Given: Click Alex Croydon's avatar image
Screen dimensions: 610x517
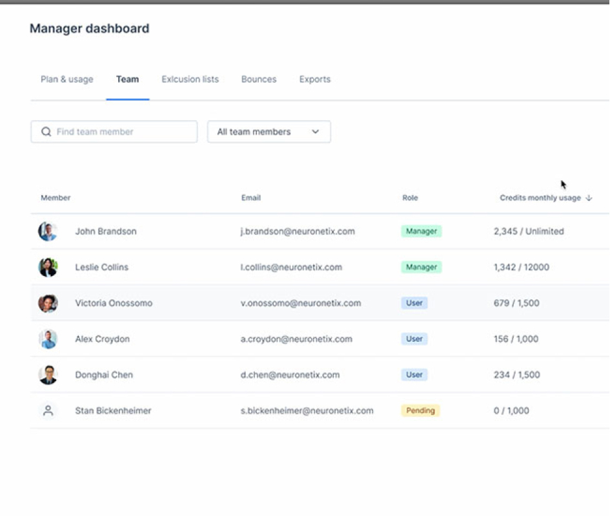Looking at the screenshot, I should click(x=48, y=339).
